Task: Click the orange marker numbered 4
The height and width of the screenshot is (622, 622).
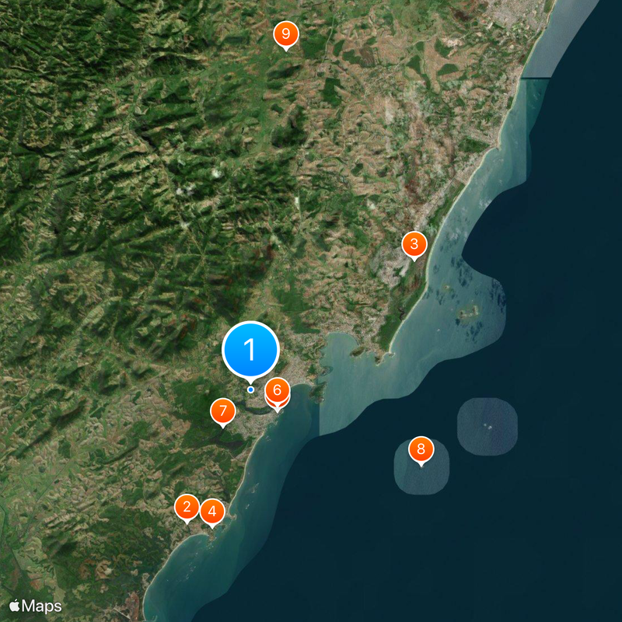Action: pos(211,512)
